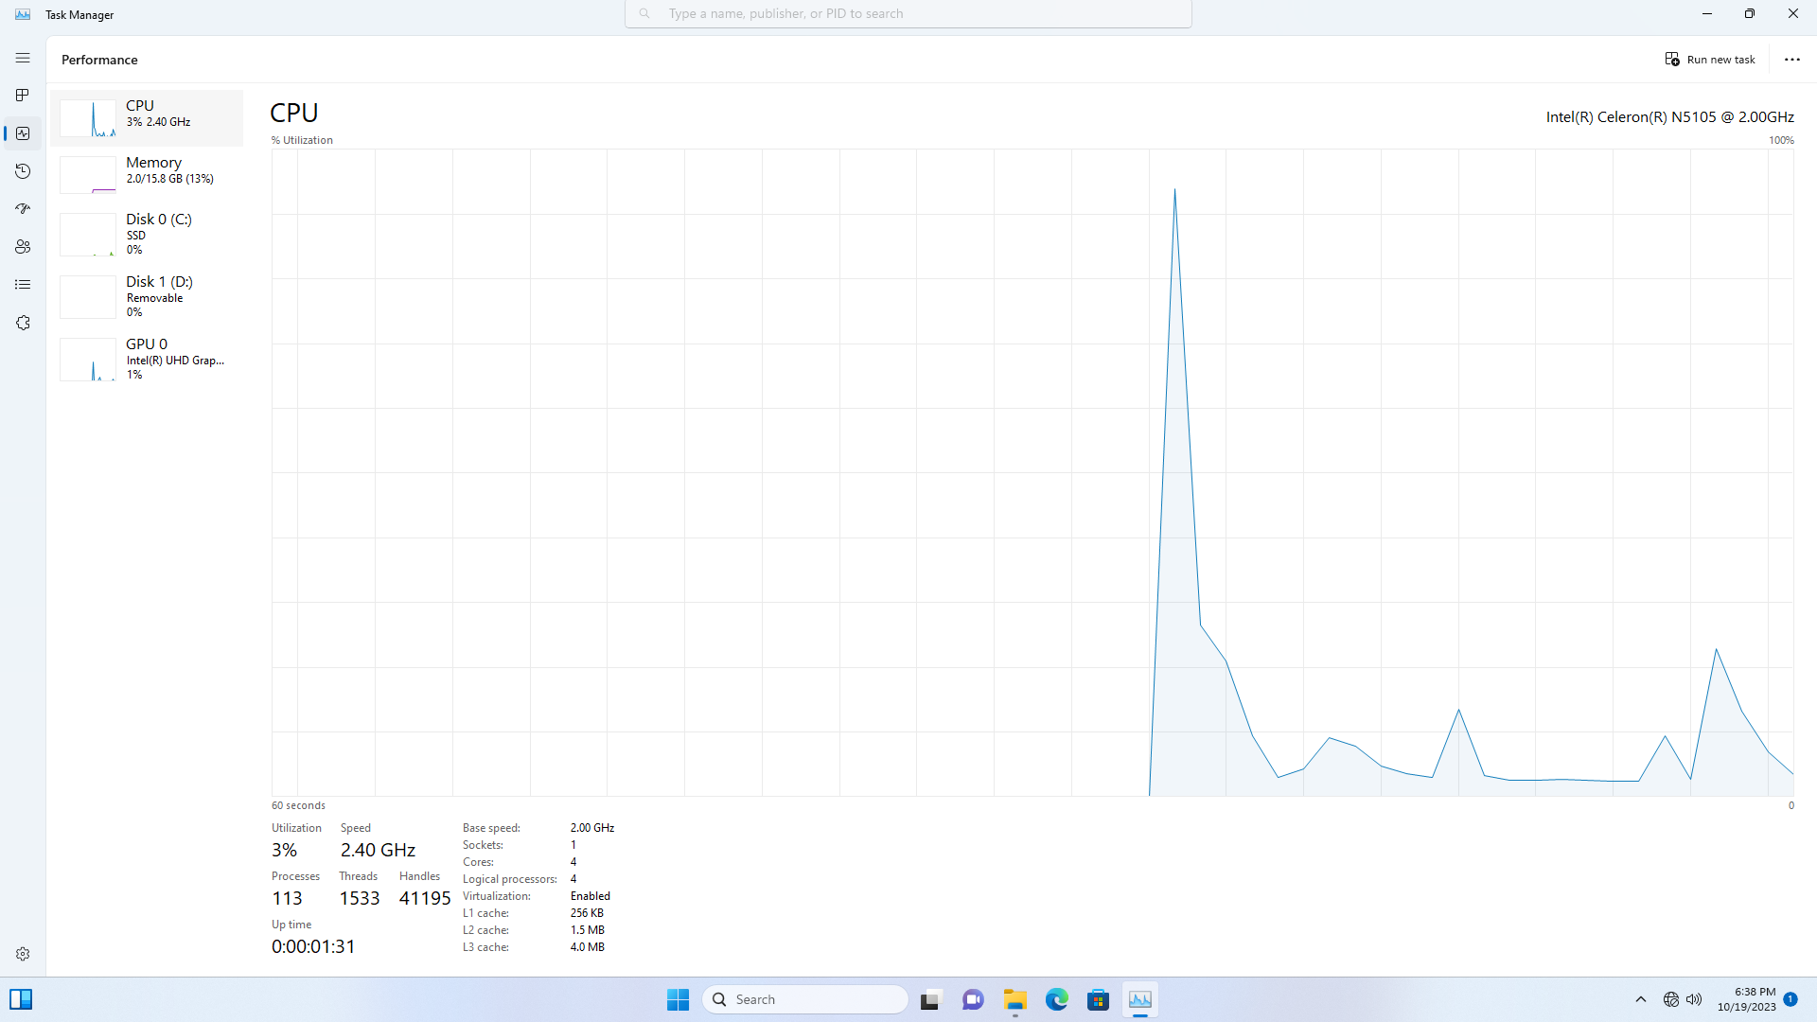Click Run new task button
This screenshot has width=1817, height=1022.
point(1710,60)
